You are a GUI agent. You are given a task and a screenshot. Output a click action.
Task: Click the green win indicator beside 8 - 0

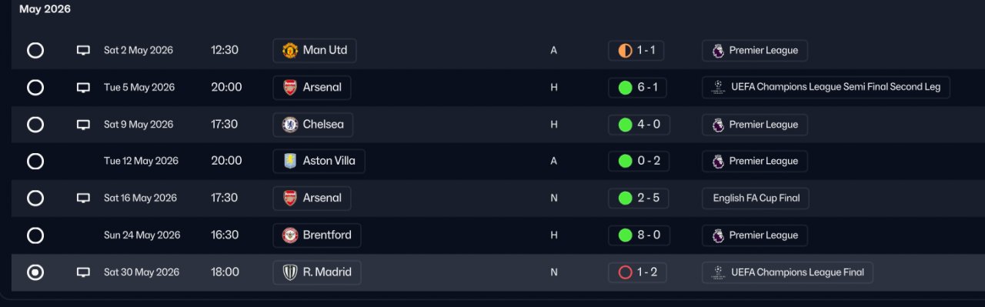pyautogui.click(x=625, y=235)
